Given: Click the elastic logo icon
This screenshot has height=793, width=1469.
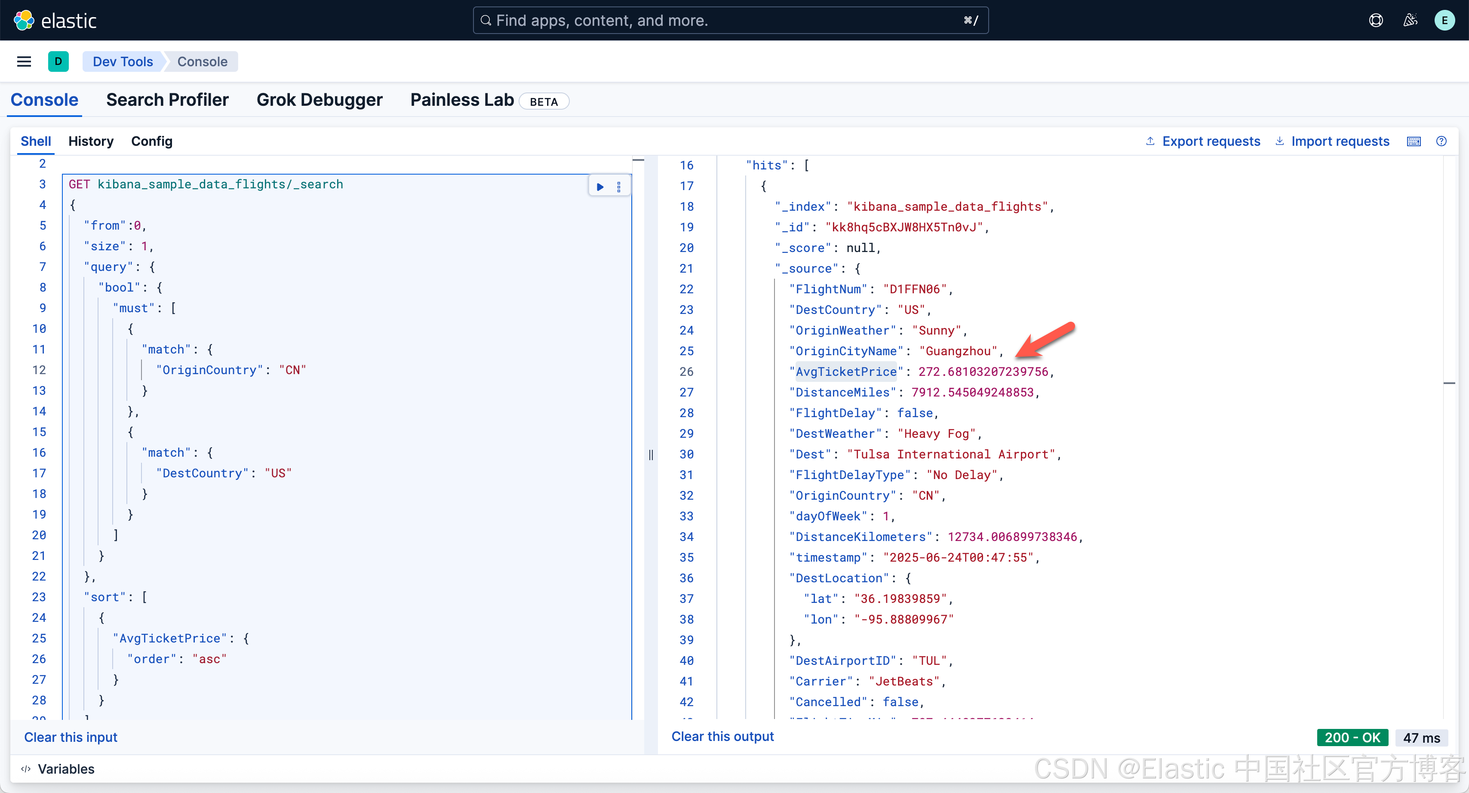Looking at the screenshot, I should [23, 21].
